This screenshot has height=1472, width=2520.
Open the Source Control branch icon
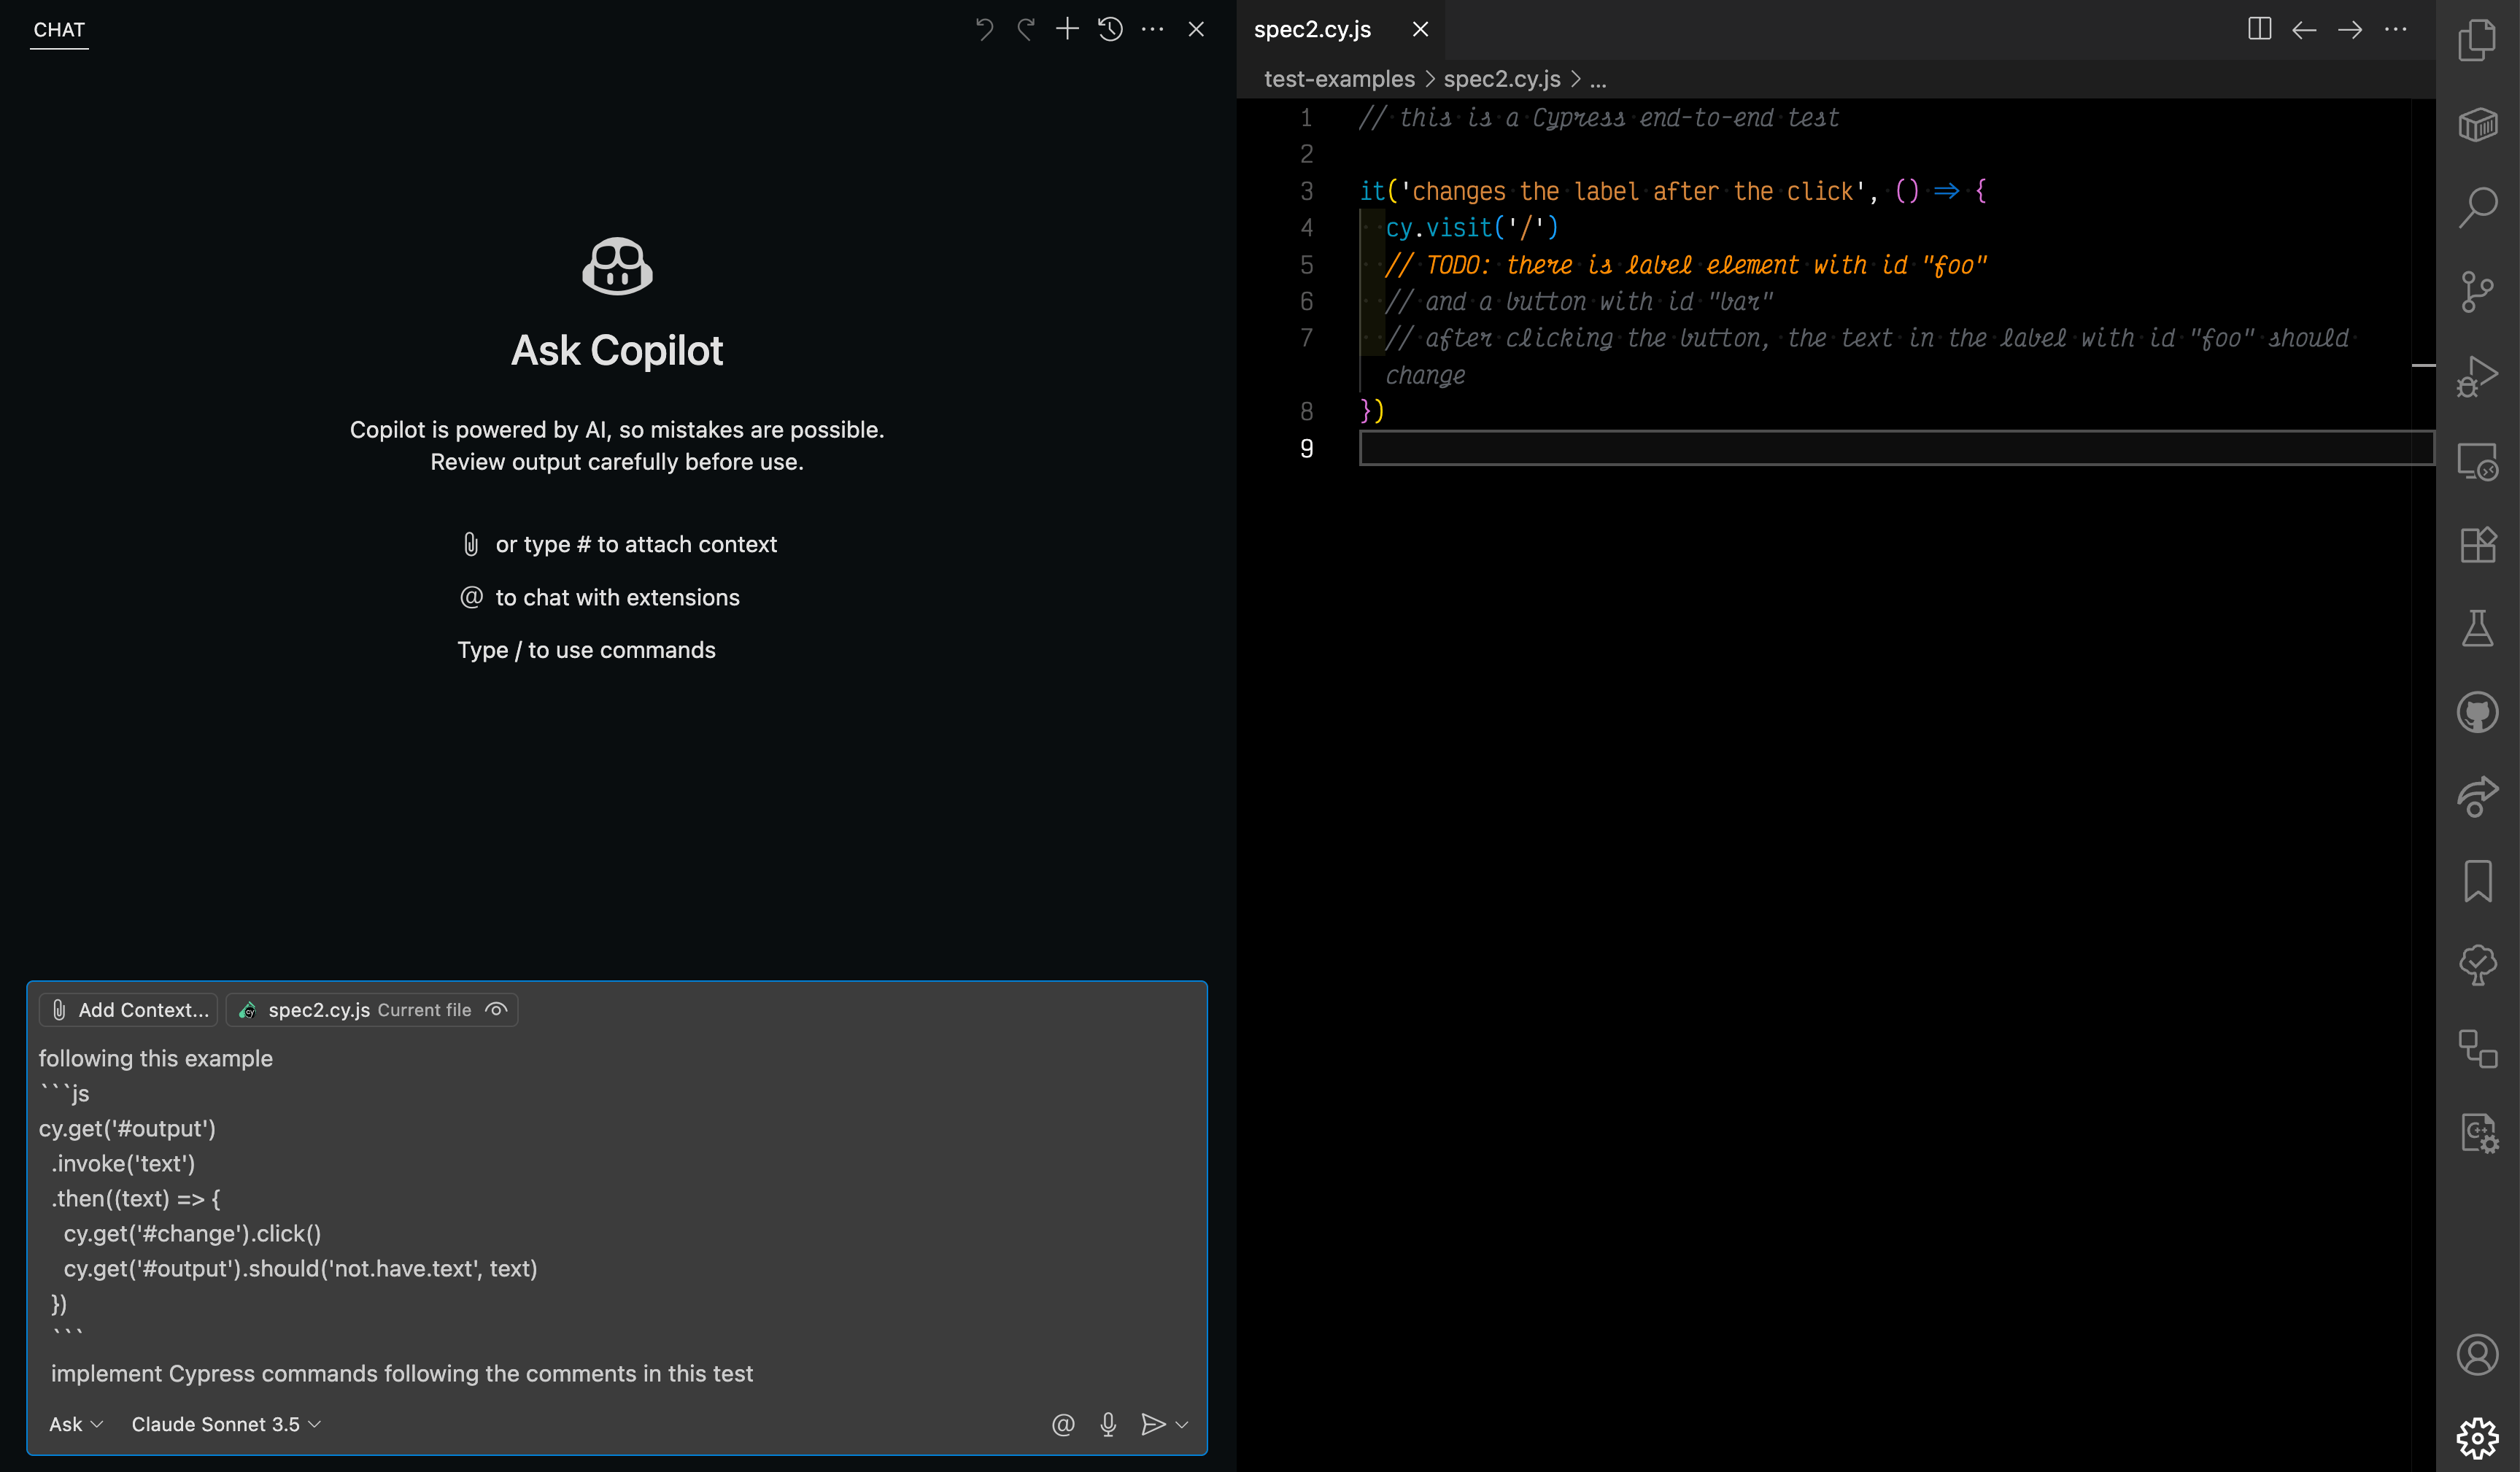tap(2477, 292)
